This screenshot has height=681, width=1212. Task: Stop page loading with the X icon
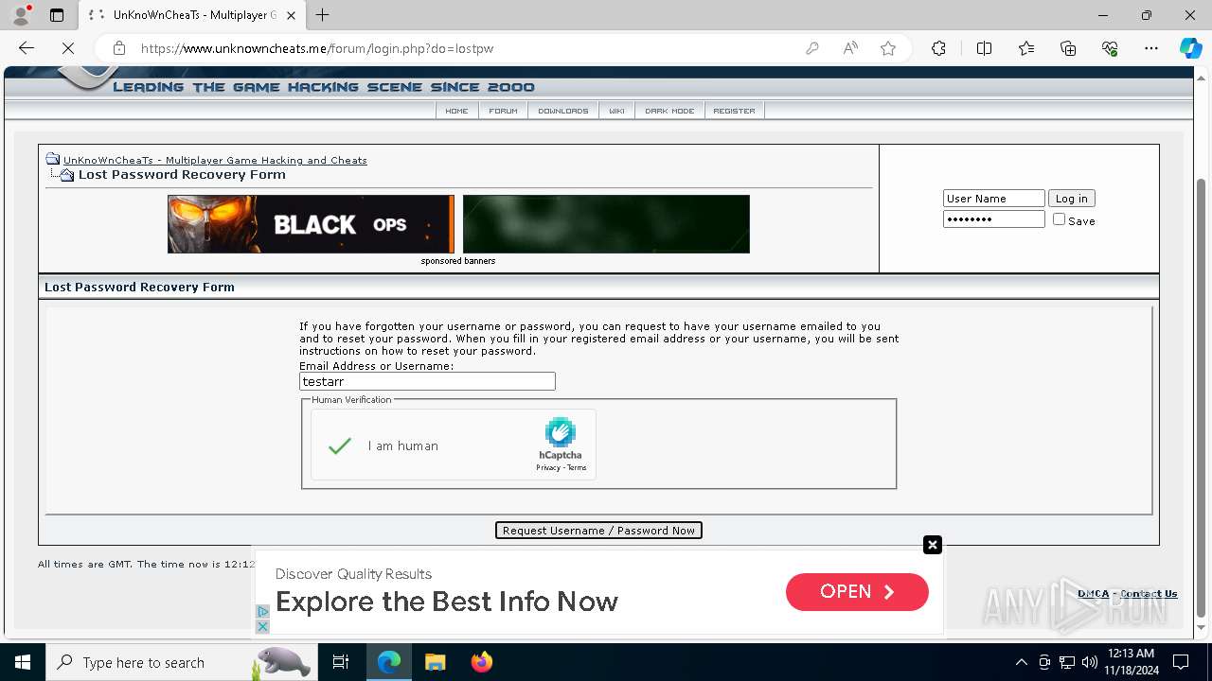pos(68,48)
